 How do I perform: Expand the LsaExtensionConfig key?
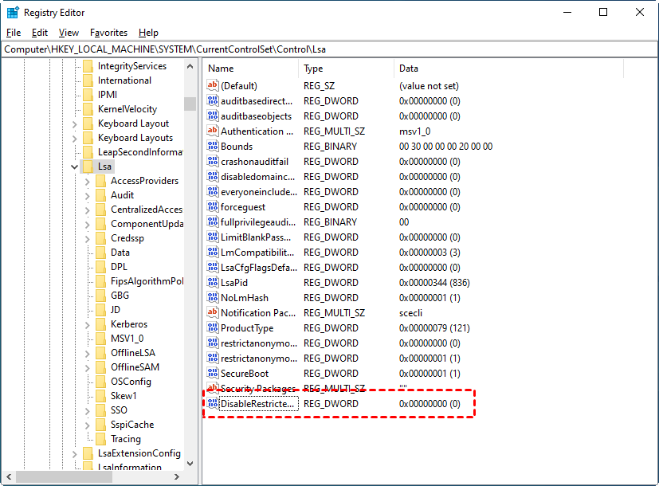click(x=74, y=453)
